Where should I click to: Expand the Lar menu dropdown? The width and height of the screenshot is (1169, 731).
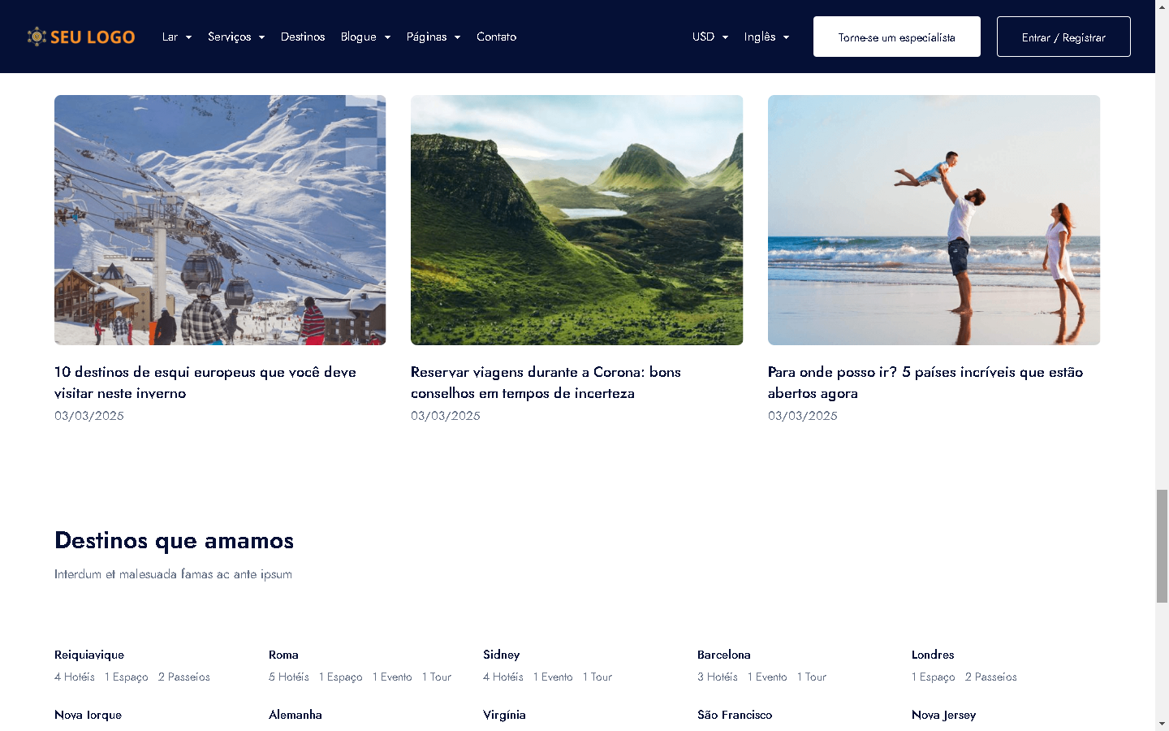(176, 37)
